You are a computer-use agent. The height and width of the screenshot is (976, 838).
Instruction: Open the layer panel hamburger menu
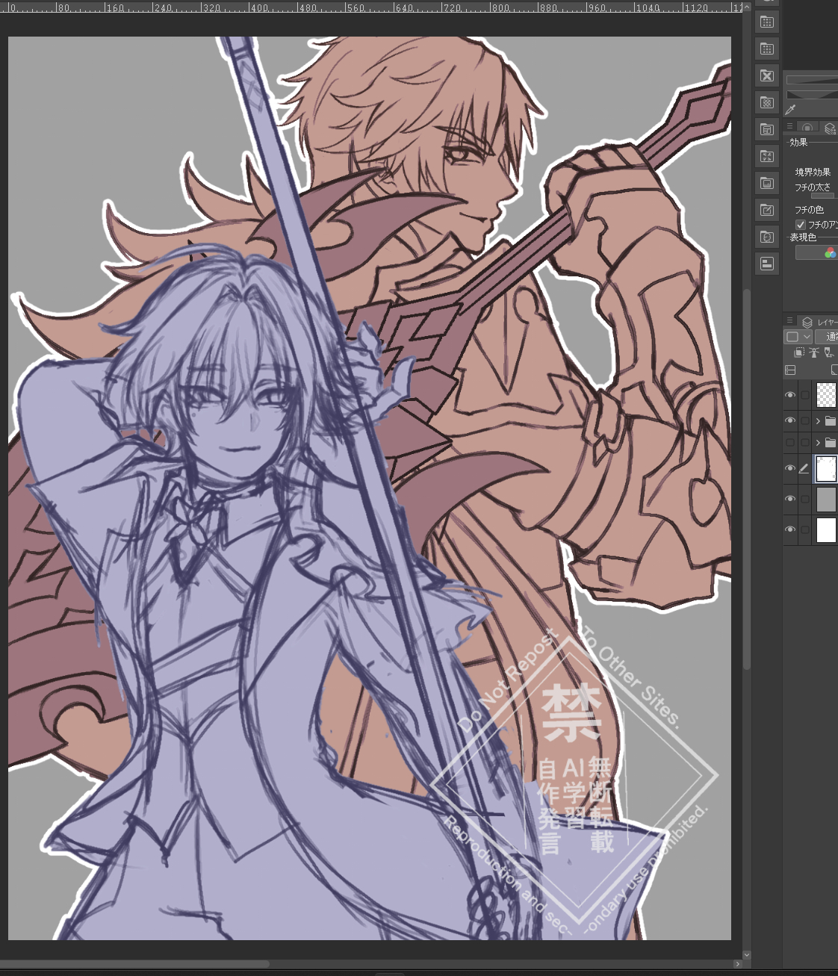coord(789,320)
